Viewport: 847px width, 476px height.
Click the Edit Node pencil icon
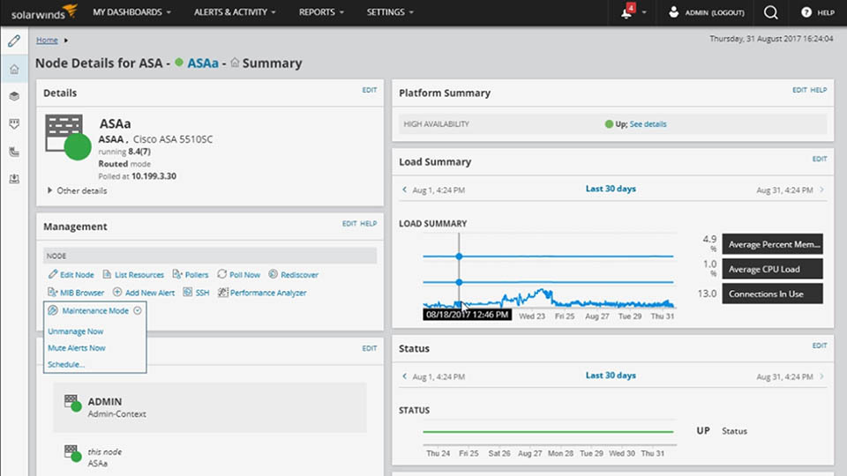(52, 274)
